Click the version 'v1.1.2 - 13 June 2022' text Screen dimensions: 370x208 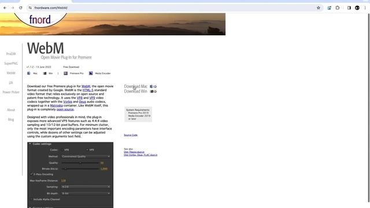[39, 67]
